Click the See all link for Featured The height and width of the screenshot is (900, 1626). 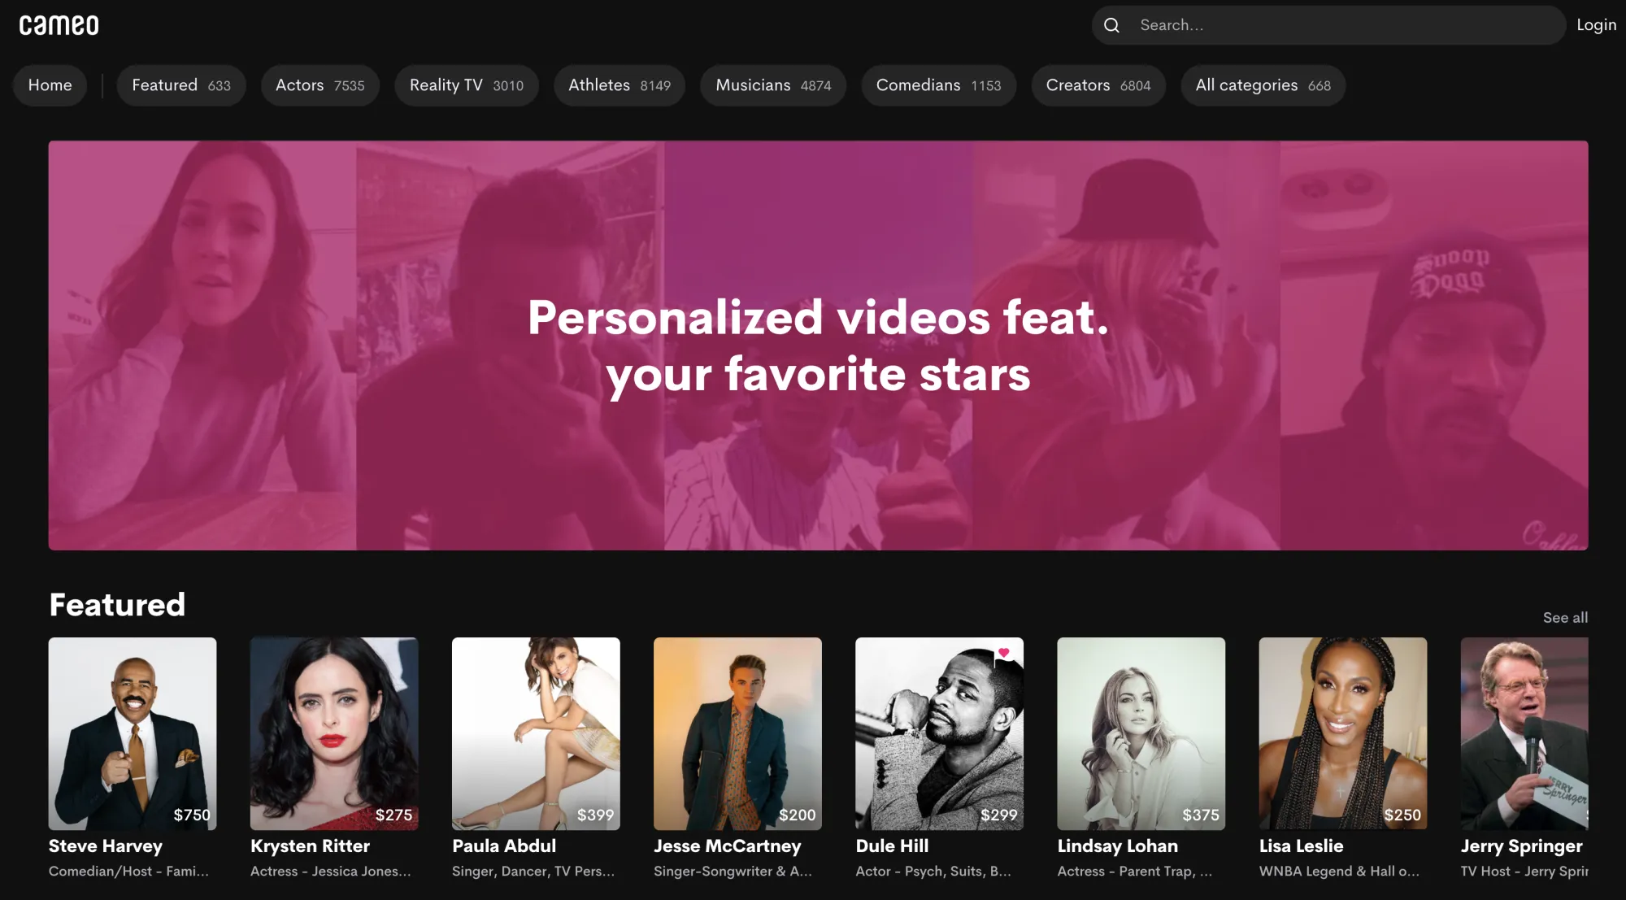1565,618
